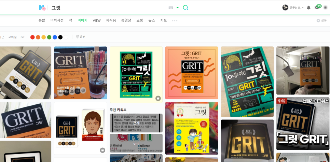Open the GRIT and 아몬드 books image
Image resolution: width=330 pixels, height=162 pixels.
80,128
